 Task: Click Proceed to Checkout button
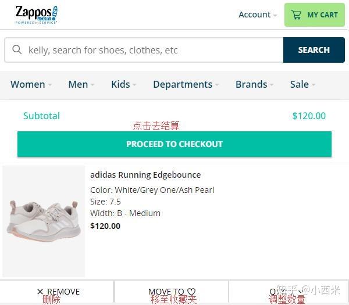(174, 144)
